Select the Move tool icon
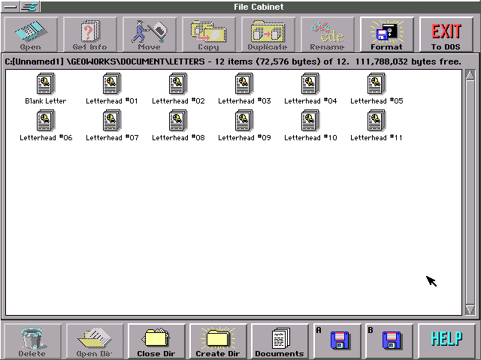The width and height of the screenshot is (481, 360). click(149, 34)
